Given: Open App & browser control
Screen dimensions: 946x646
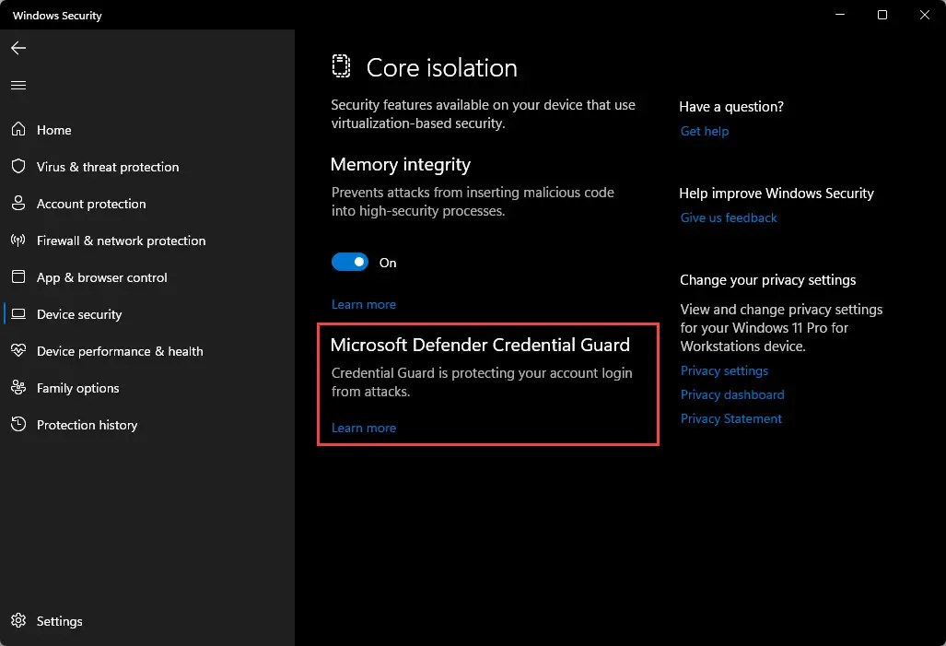Looking at the screenshot, I should 101,277.
